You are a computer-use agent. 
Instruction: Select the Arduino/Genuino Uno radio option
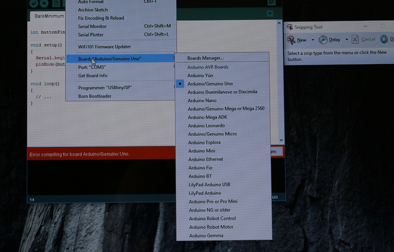coord(180,83)
